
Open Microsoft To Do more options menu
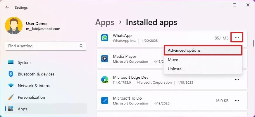[237, 100]
